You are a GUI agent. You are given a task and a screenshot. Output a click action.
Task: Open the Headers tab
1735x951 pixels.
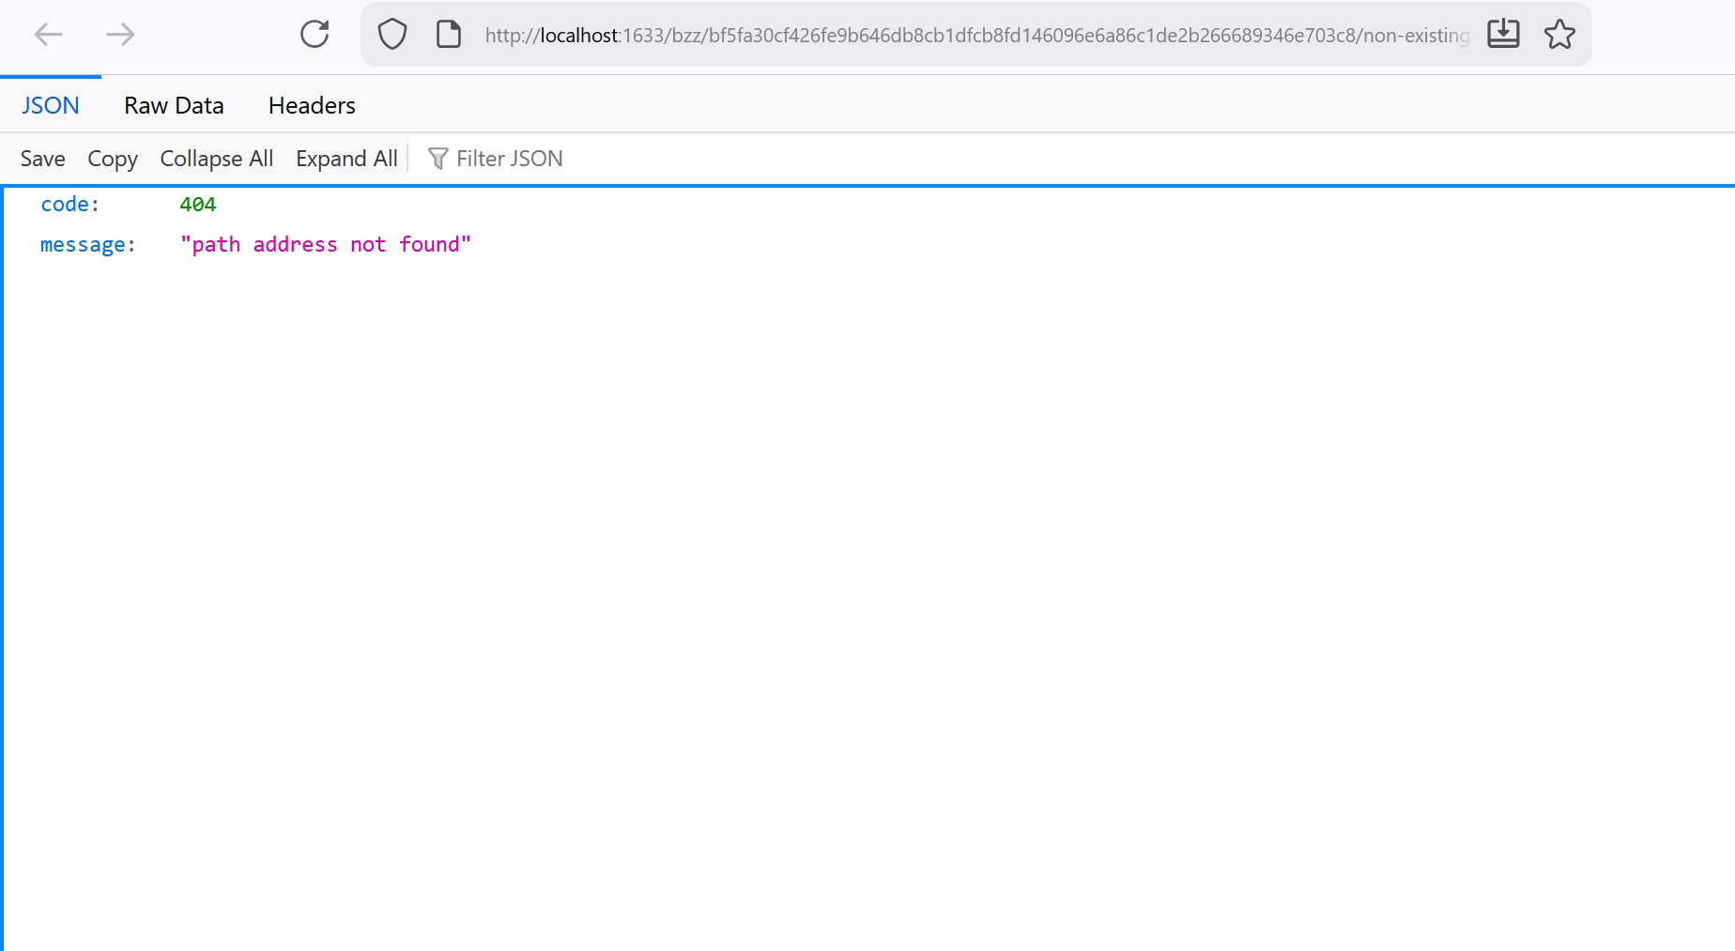click(x=311, y=104)
